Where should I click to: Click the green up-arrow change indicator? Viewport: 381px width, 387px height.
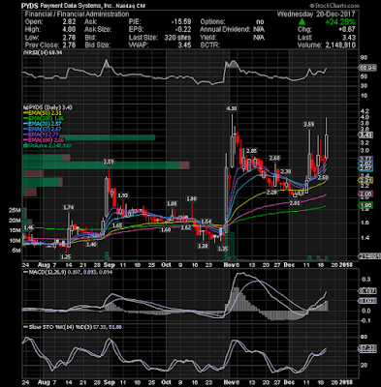tap(302, 22)
